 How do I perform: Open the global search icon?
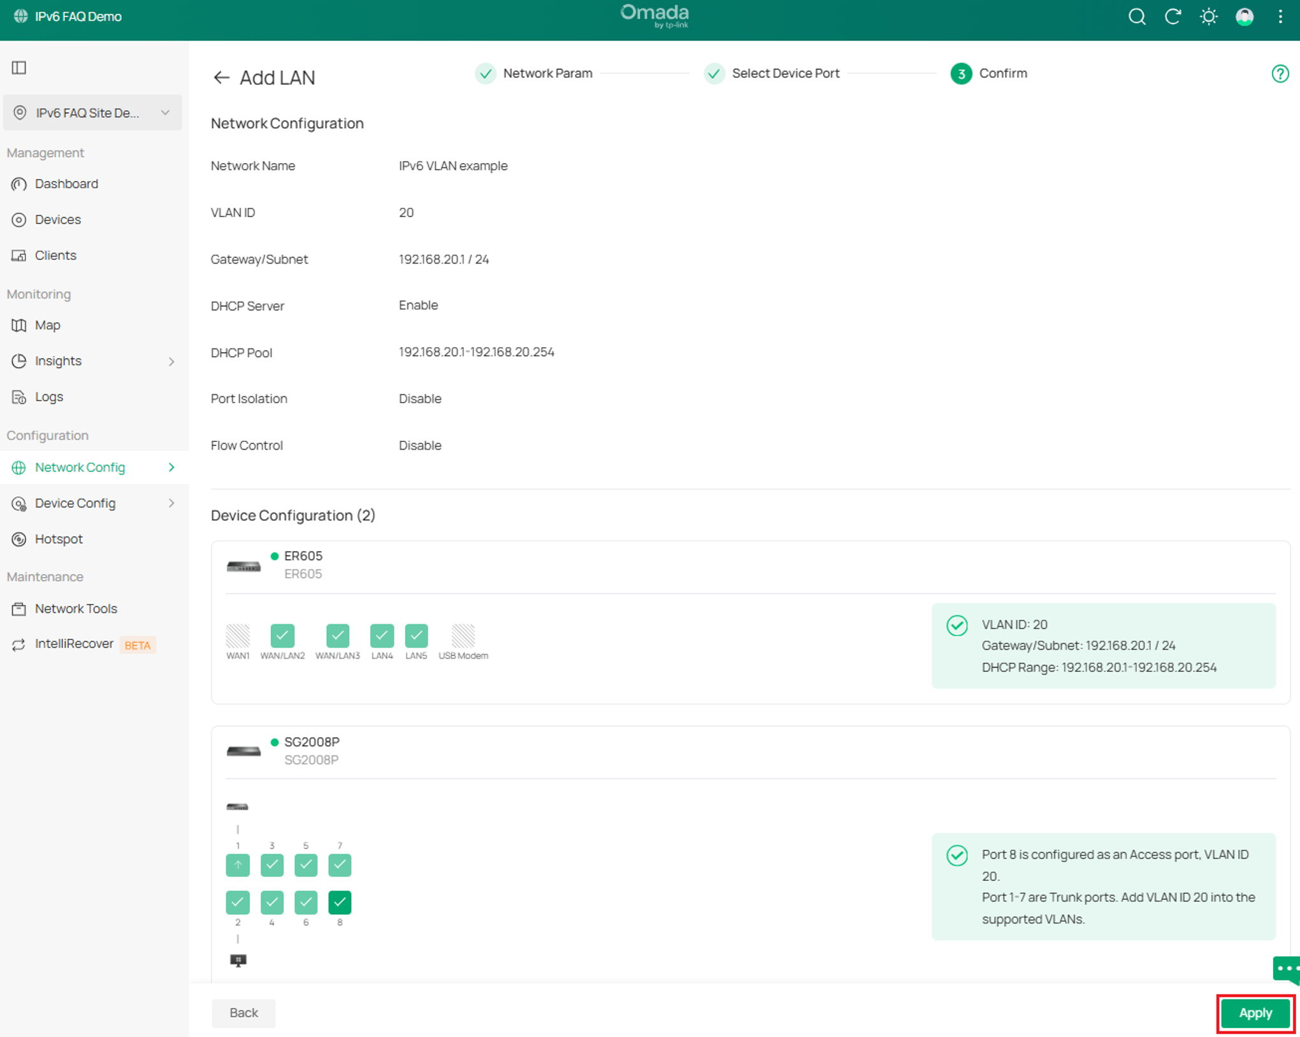(1137, 17)
